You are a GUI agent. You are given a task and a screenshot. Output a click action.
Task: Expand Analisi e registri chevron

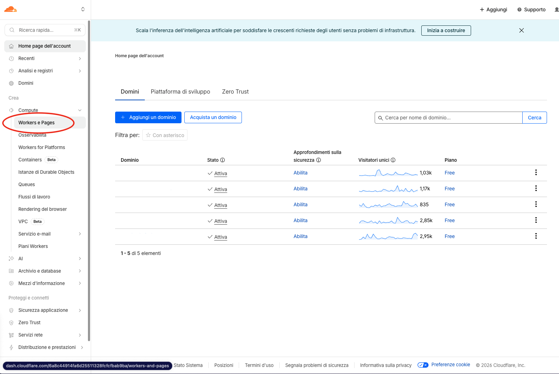[x=80, y=71]
